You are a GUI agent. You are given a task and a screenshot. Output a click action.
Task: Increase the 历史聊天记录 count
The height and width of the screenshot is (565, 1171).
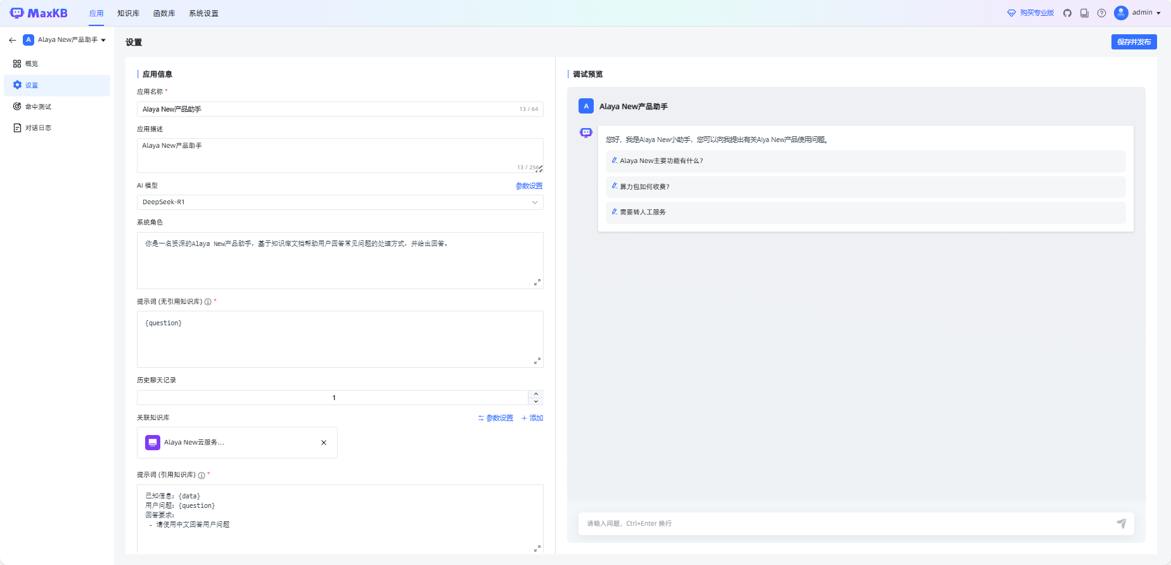(x=536, y=394)
